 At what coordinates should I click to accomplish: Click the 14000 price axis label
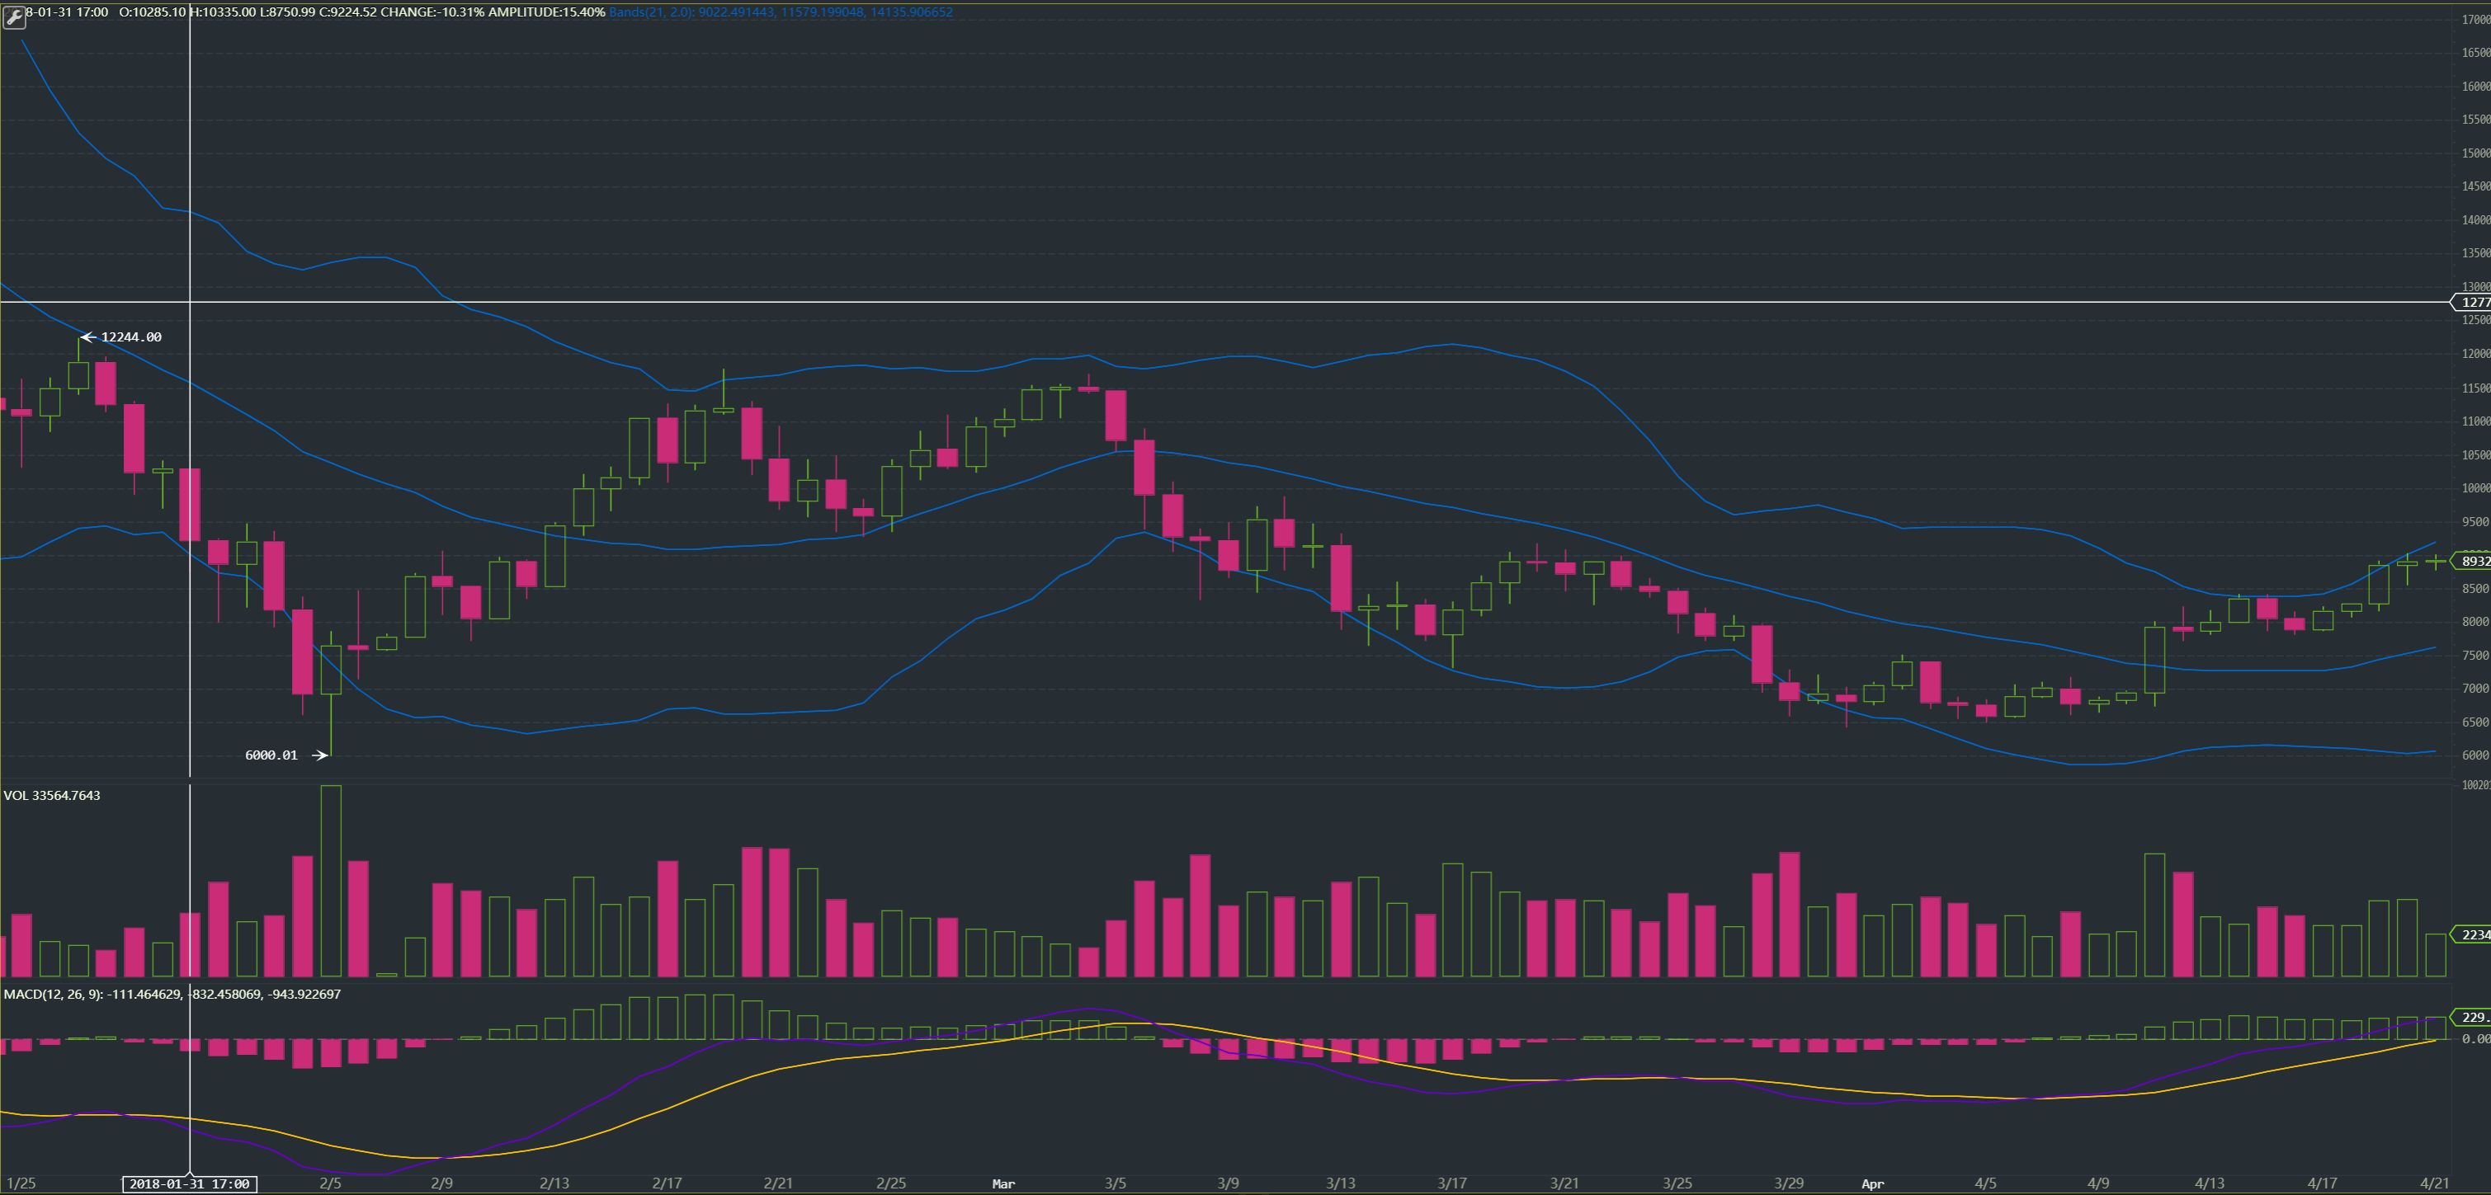pyautogui.click(x=2476, y=219)
